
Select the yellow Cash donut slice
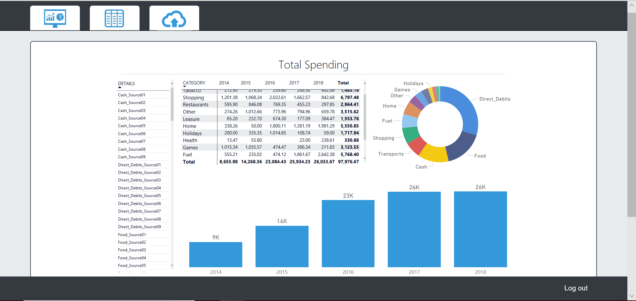pos(434,154)
